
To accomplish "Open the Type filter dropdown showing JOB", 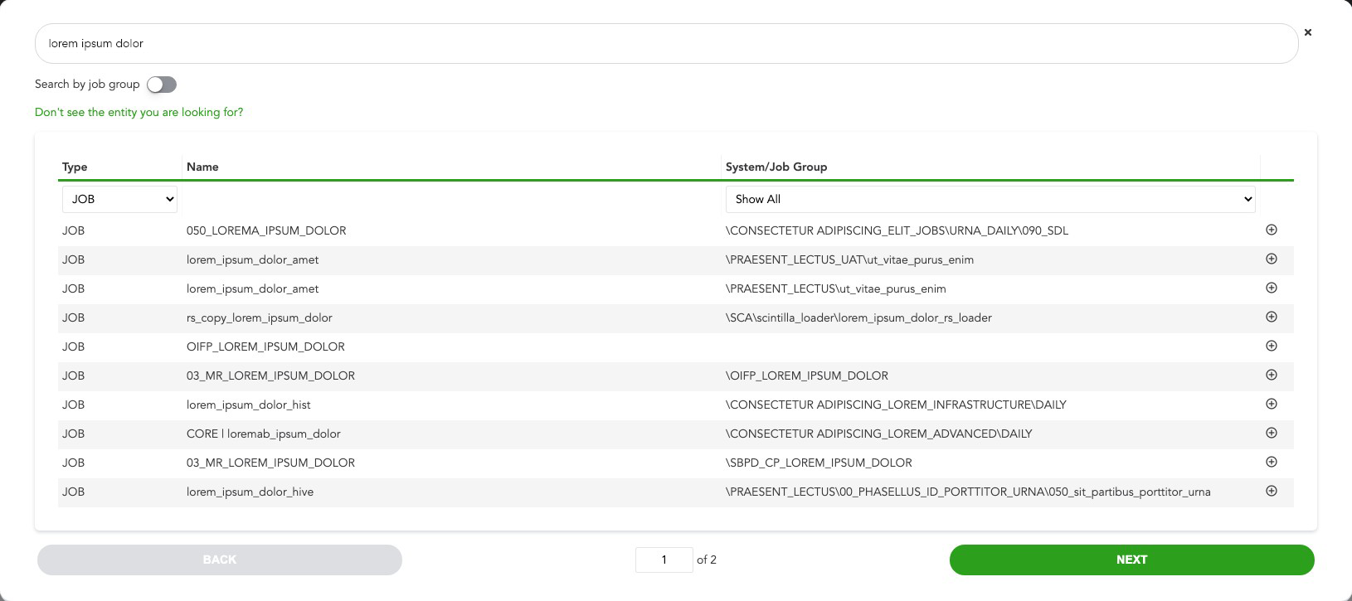I will 119,199.
